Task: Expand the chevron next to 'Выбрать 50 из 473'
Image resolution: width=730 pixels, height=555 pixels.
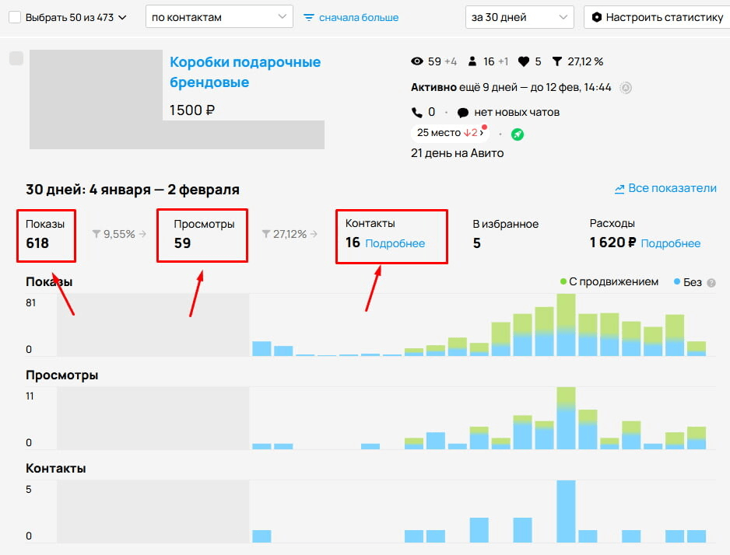Action: [122, 18]
